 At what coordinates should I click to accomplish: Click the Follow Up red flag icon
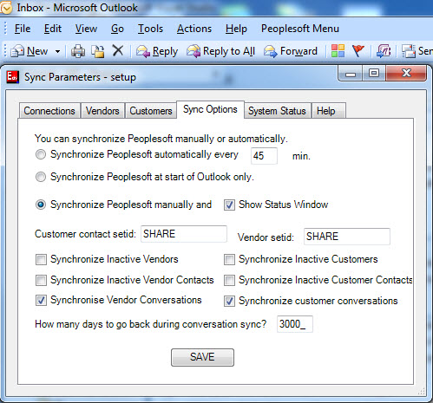(x=358, y=51)
